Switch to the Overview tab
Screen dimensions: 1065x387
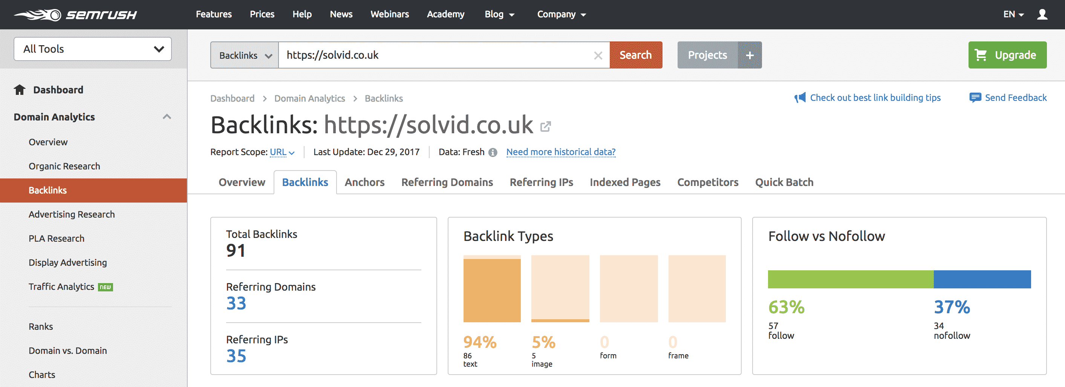coord(242,182)
